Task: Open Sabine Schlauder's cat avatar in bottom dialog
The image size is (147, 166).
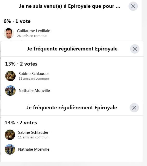Action: pyautogui.click(x=10, y=135)
